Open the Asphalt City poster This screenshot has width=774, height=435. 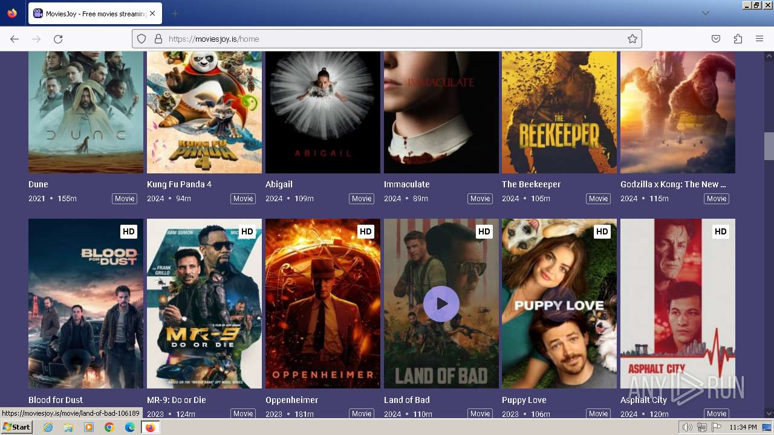coord(678,303)
